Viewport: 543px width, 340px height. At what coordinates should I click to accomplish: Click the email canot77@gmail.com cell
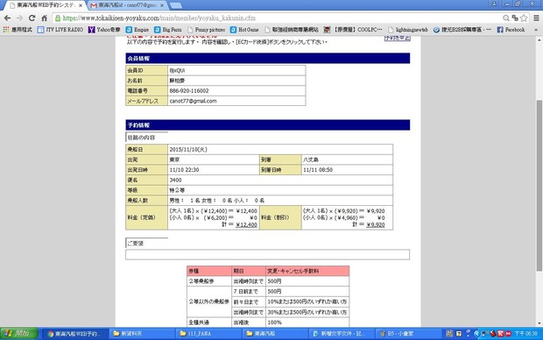236,101
